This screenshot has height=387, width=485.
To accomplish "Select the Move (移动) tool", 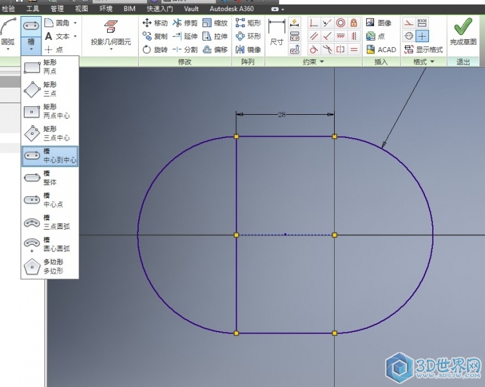I will (x=155, y=23).
